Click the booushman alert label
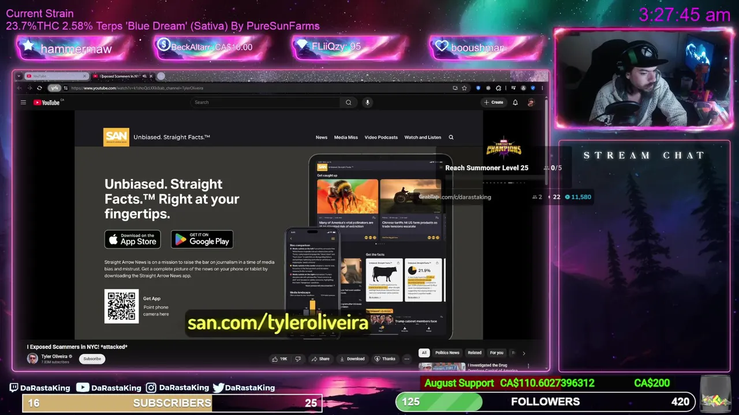This screenshot has height=415, width=739. pos(478,48)
